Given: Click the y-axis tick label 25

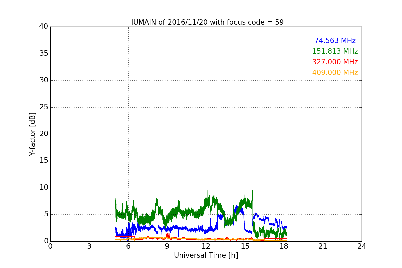Looking at the screenshot, I should pyautogui.click(x=44, y=107).
